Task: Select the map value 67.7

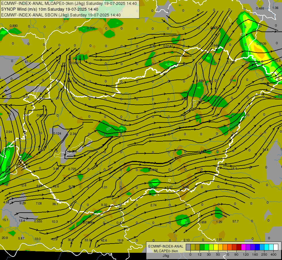Action: [x=28, y=62]
